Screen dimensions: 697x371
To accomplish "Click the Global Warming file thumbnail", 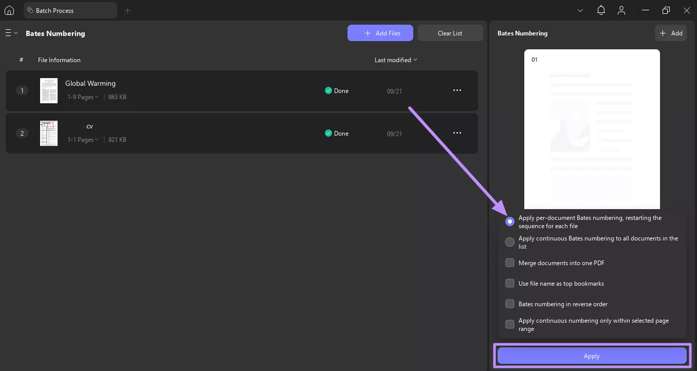I will [x=49, y=90].
